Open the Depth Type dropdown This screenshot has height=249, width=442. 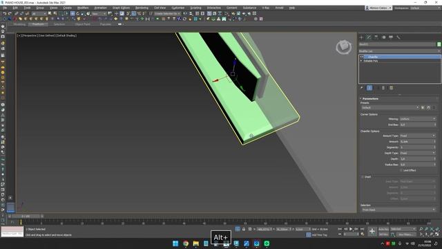tap(418, 153)
